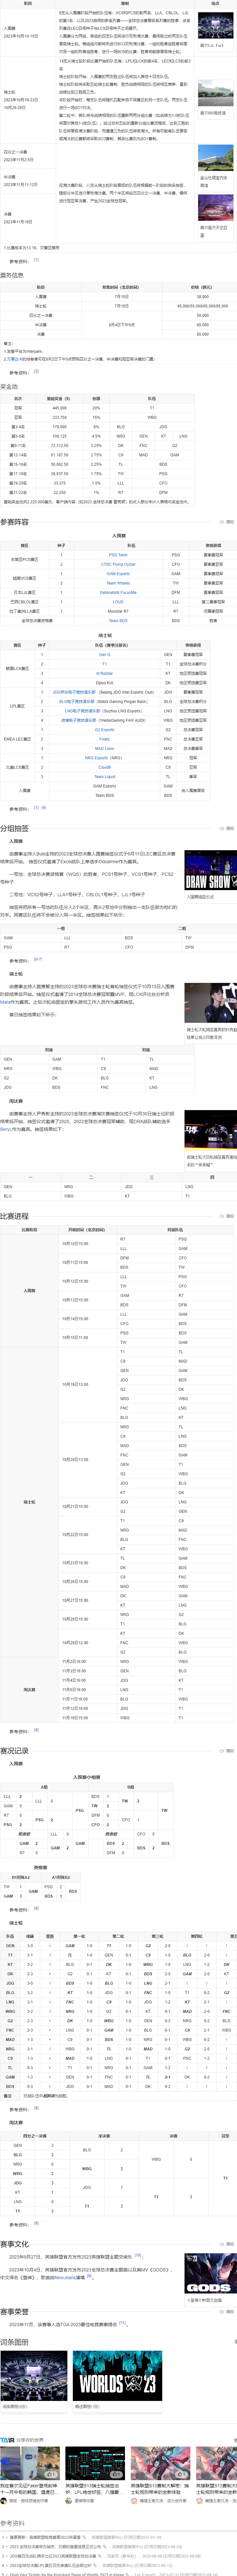Open the Movistar R7 team link
The width and height of the screenshot is (237, 2576).
pos(118,611)
